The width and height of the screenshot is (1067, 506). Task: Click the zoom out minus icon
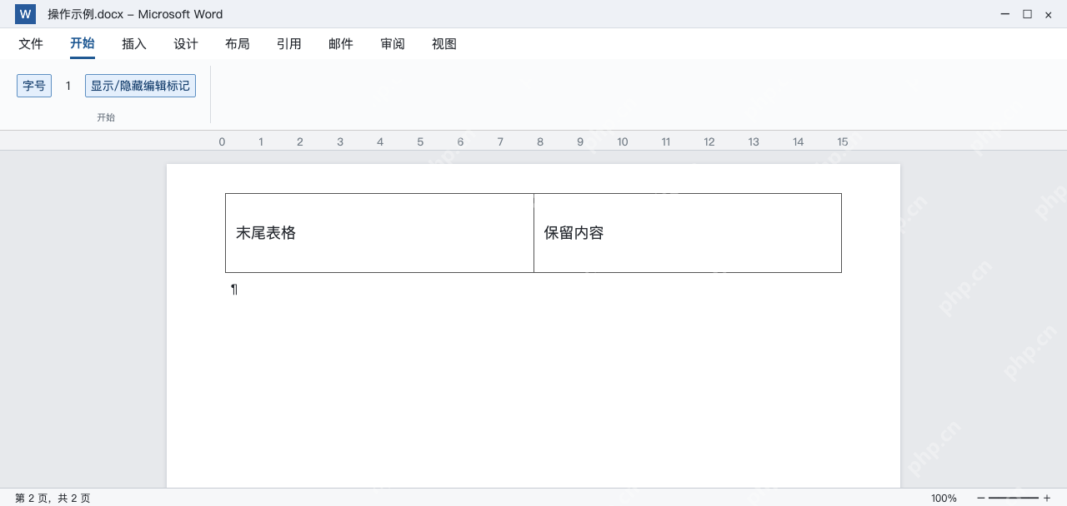981,498
